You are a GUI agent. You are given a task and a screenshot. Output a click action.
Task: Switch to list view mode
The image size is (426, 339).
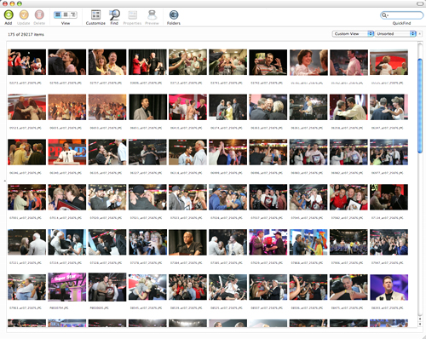click(x=66, y=14)
